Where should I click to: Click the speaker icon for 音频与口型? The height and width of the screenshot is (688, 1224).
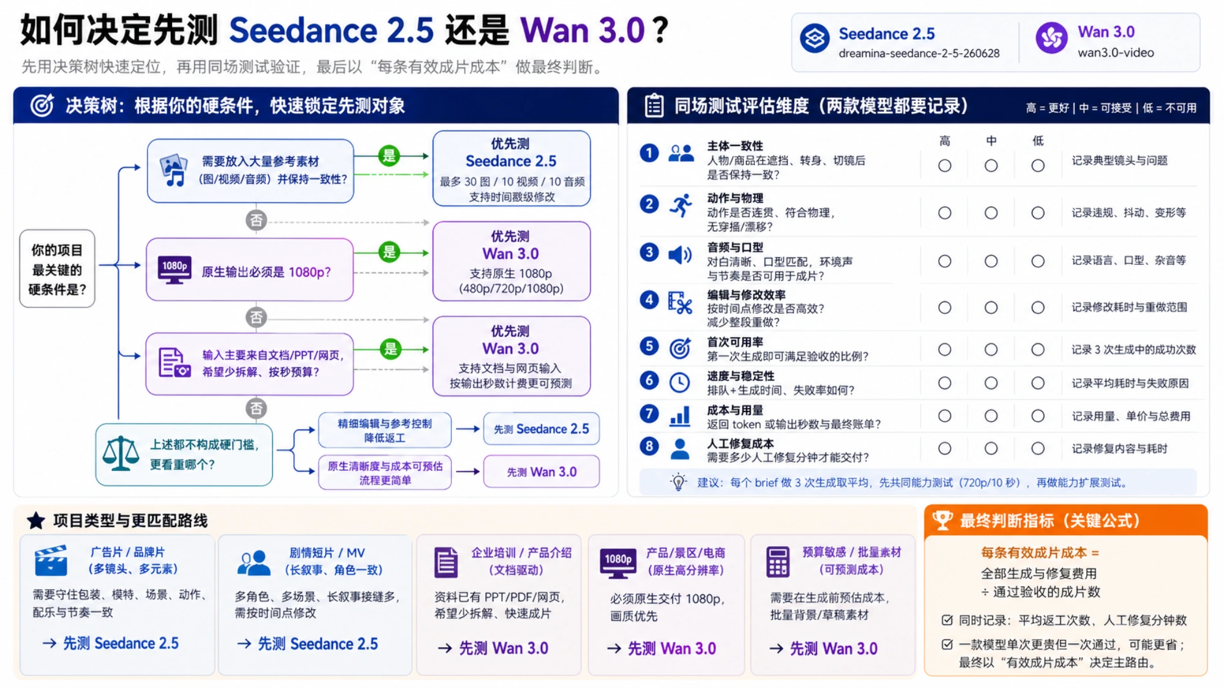[x=679, y=254]
